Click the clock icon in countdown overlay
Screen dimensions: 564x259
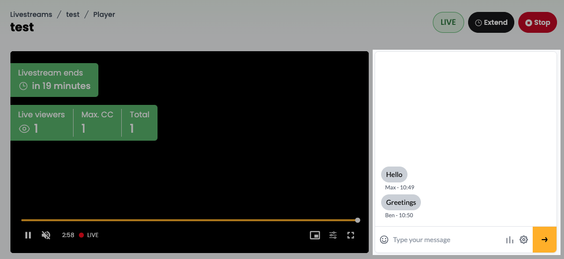pyautogui.click(x=23, y=86)
